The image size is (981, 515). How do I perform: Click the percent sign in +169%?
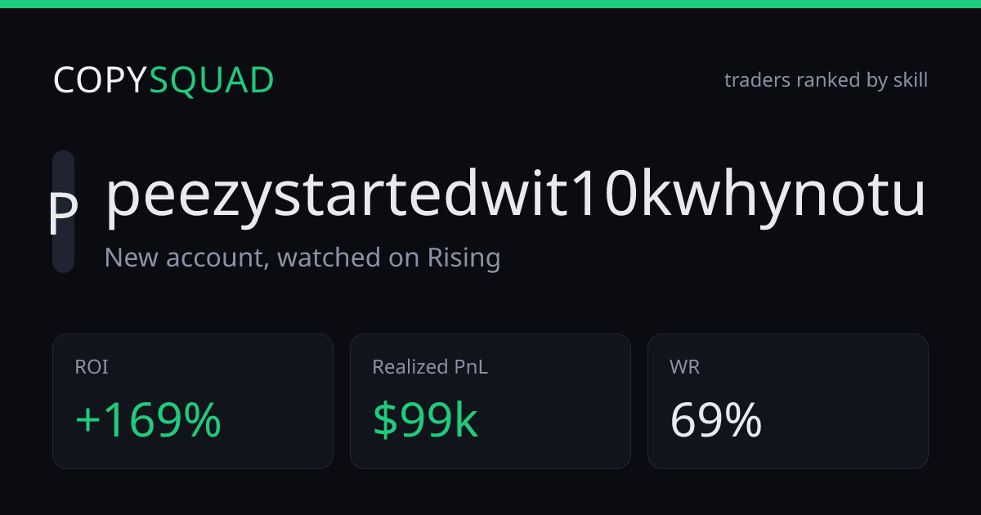click(x=200, y=420)
